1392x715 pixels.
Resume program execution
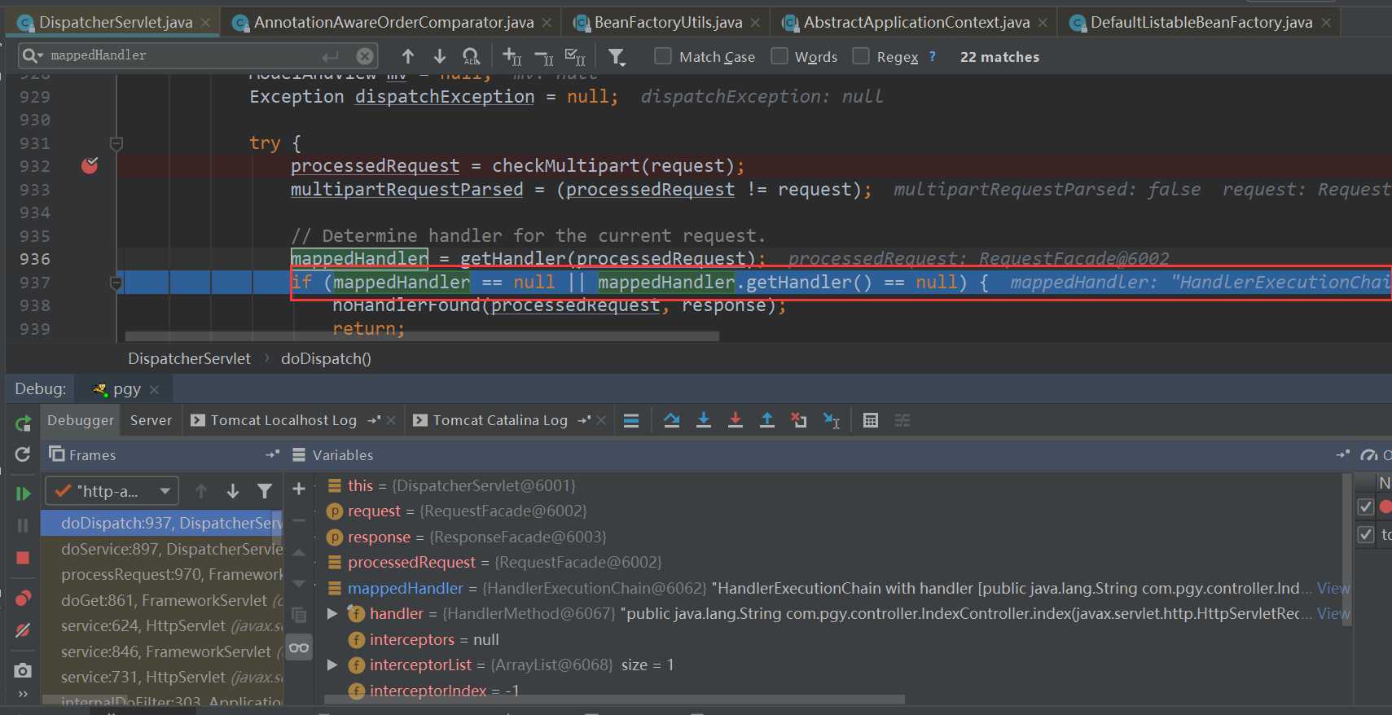[23, 493]
